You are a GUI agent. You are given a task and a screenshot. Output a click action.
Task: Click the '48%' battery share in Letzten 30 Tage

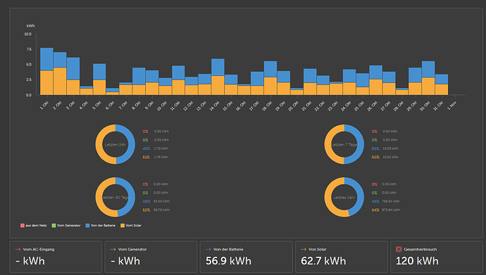pos(147,201)
